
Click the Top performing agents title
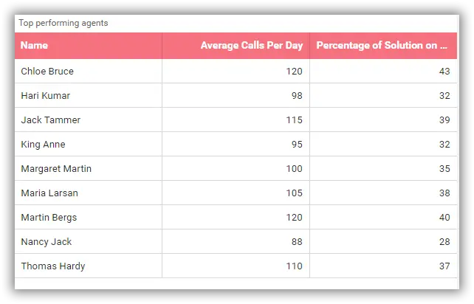63,23
